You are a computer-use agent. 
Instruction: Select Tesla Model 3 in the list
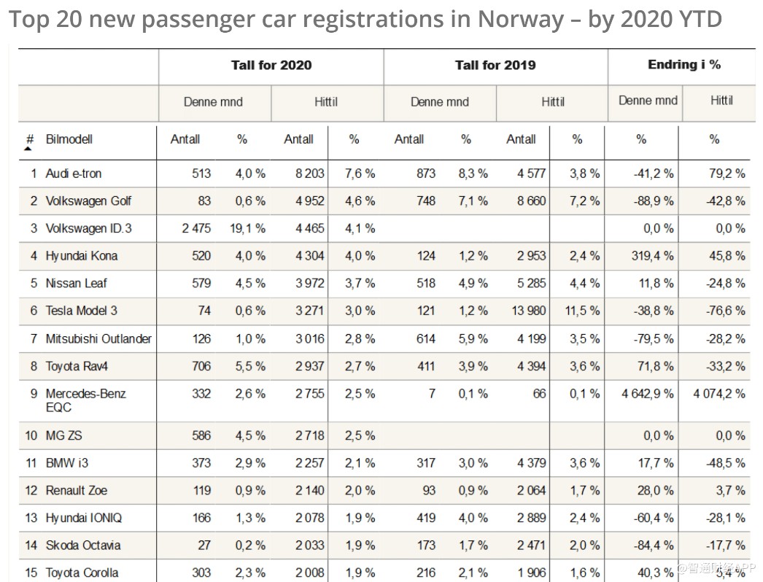81,311
